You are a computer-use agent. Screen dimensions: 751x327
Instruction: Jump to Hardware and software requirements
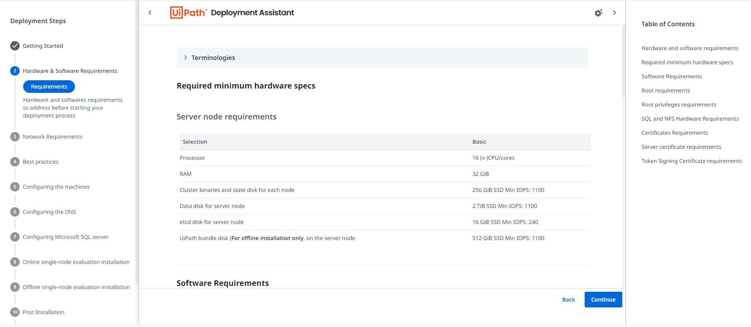pyautogui.click(x=690, y=48)
